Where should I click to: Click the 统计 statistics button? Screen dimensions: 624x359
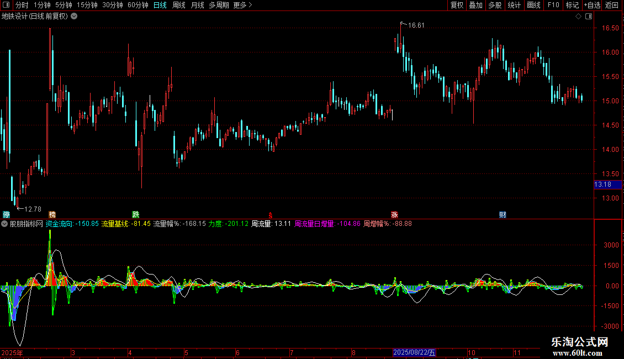[514, 5]
